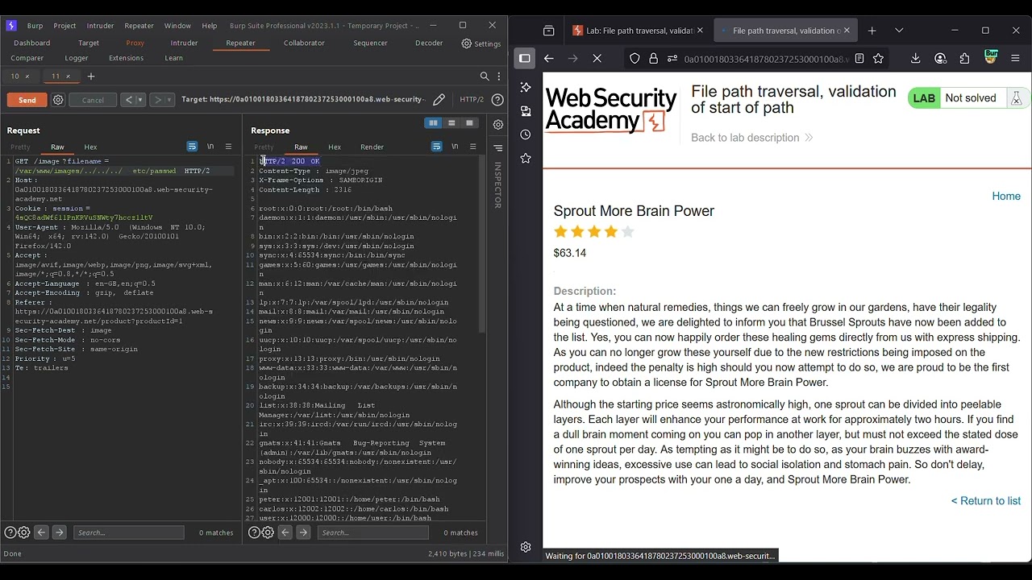Open the history forward dropdown arrow
This screenshot has height=580, width=1032.
coord(170,100)
